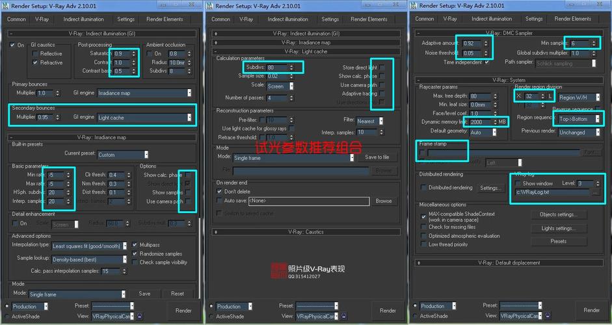Click the Auto save <None> path field

[x=309, y=201]
